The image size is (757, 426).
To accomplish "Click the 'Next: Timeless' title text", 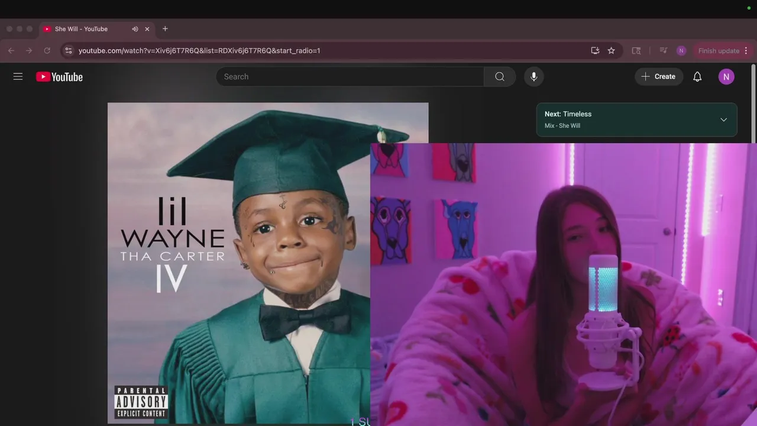I will pos(568,114).
